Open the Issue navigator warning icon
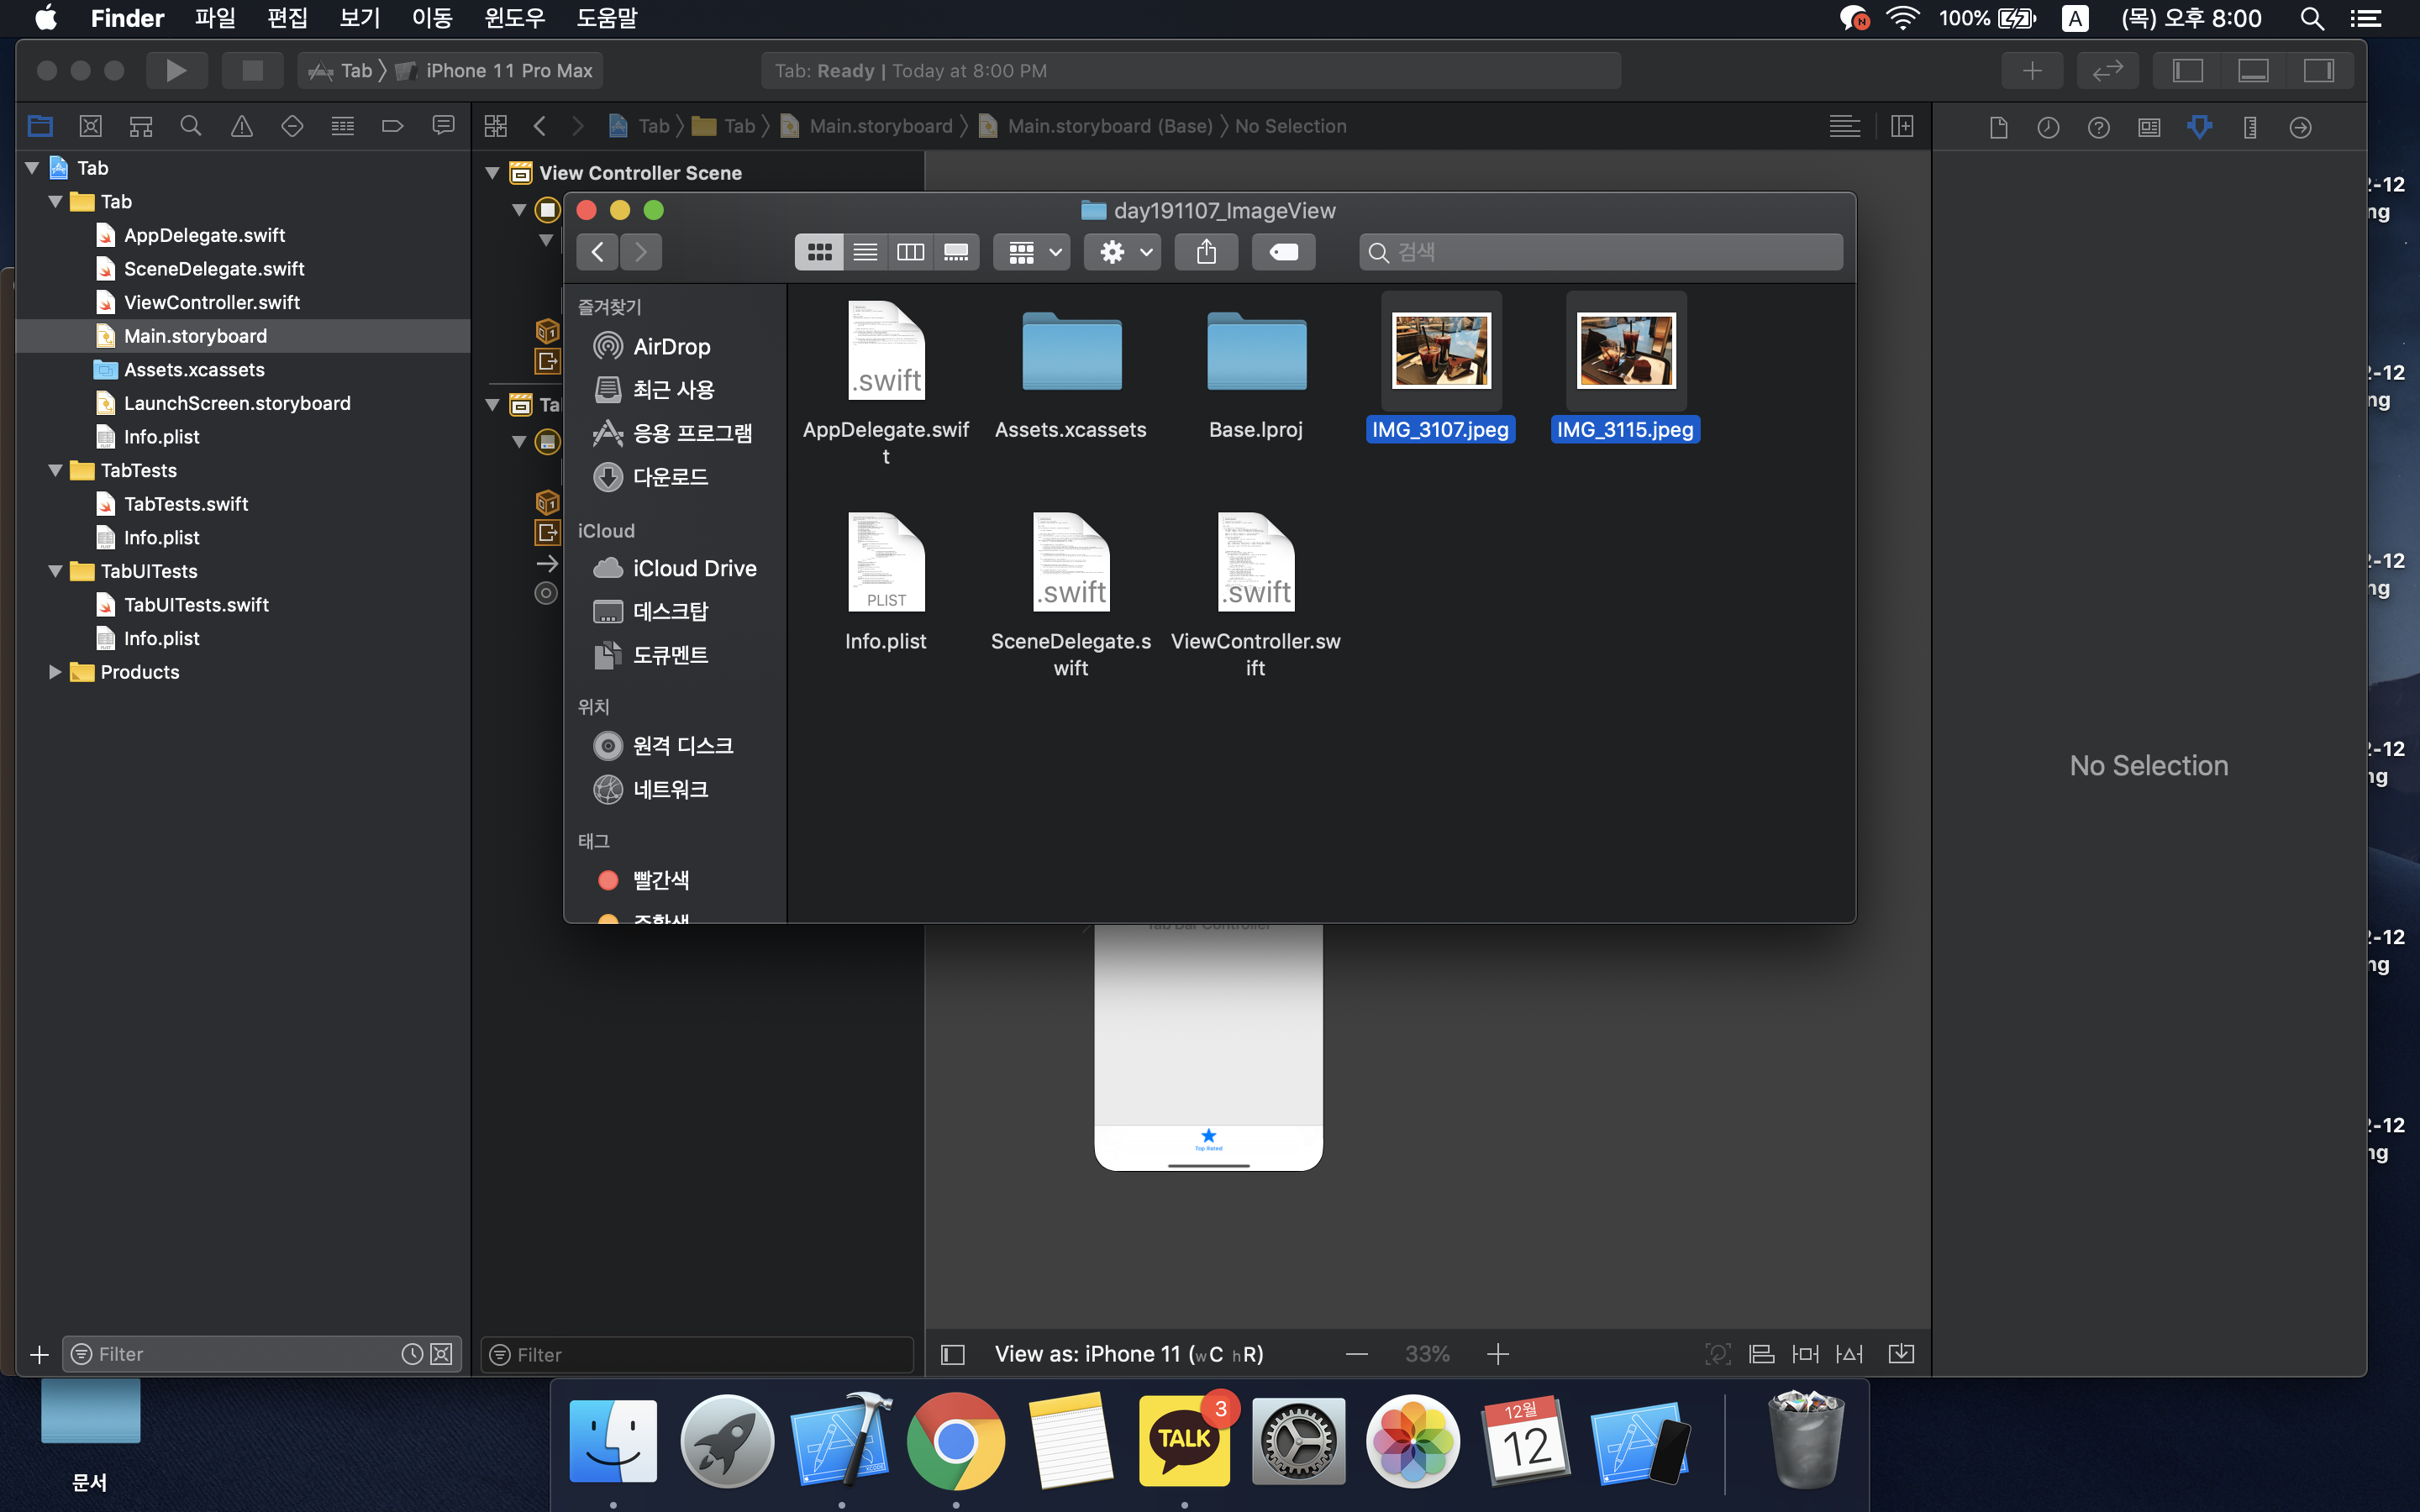 [241, 126]
